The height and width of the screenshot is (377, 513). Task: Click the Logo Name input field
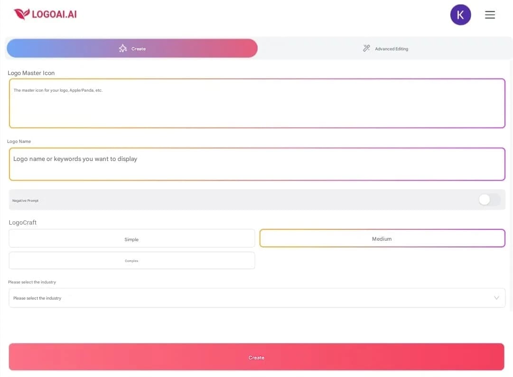(257, 164)
